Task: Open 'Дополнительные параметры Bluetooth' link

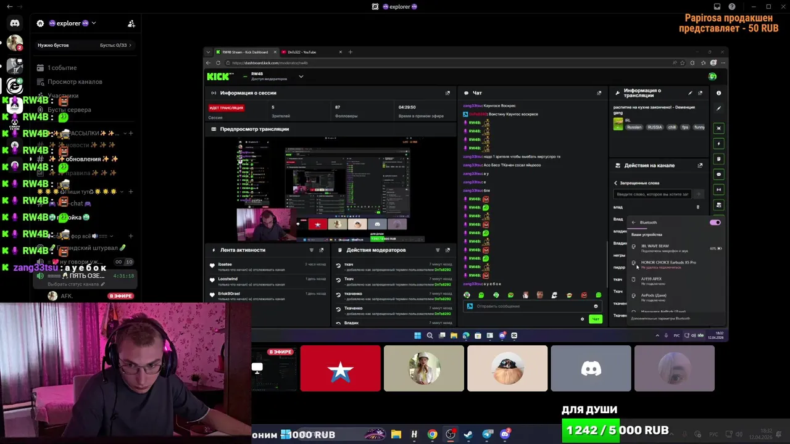Action: pyautogui.click(x=660, y=319)
